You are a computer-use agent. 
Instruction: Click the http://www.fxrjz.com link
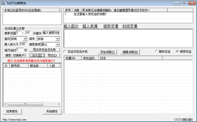point(14,120)
